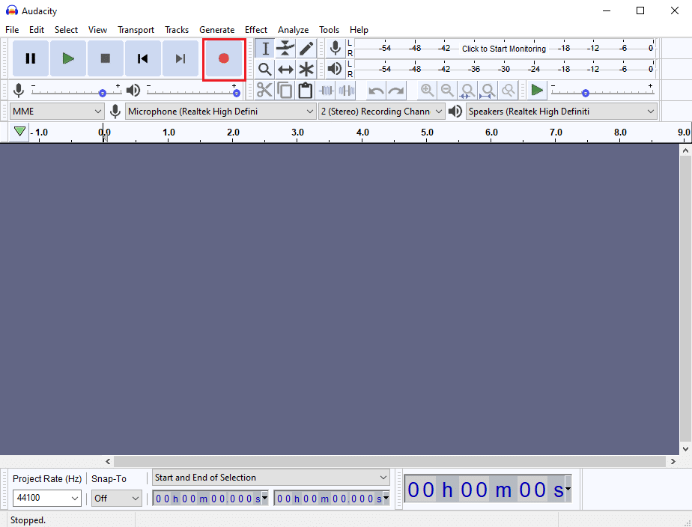Screen dimensions: 692x527
Task: Click the red Record button
Action: (223, 58)
